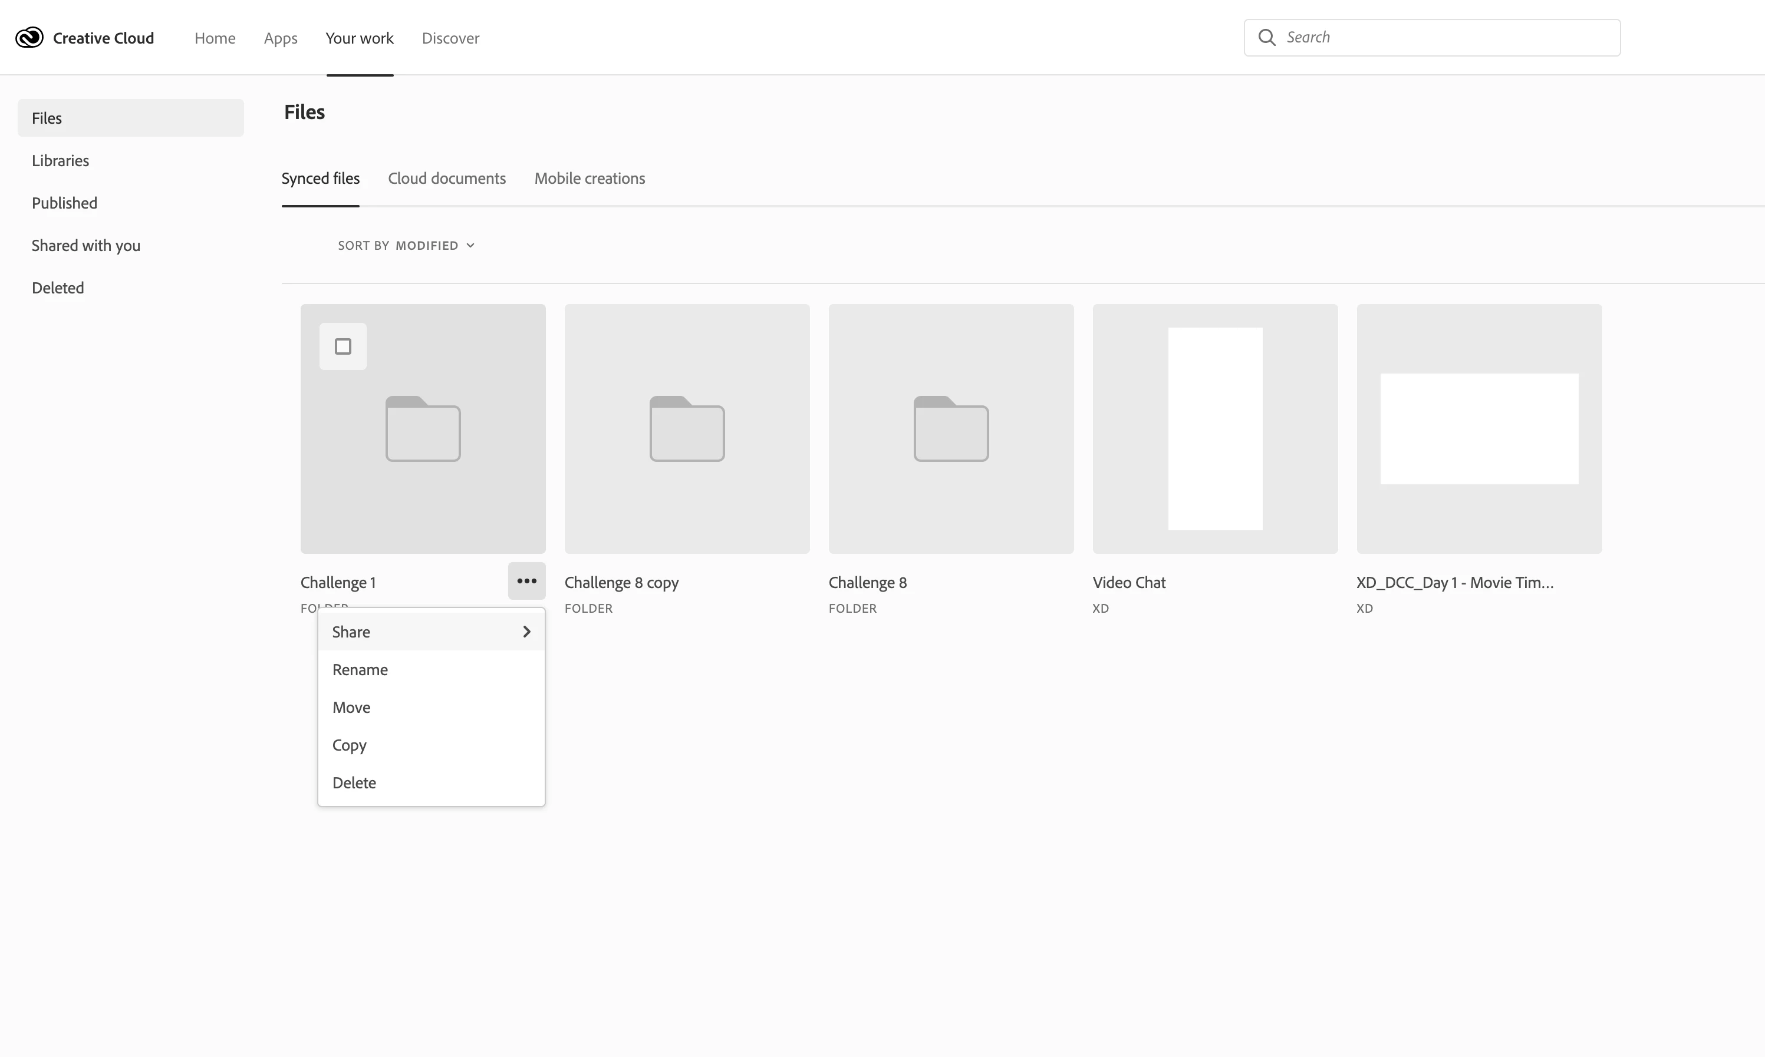This screenshot has width=1765, height=1057.
Task: Click the Creative Cloud logo icon
Action: pyautogui.click(x=29, y=38)
